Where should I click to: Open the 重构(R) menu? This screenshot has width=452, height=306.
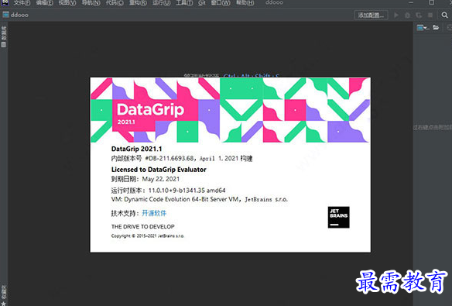[x=138, y=3]
